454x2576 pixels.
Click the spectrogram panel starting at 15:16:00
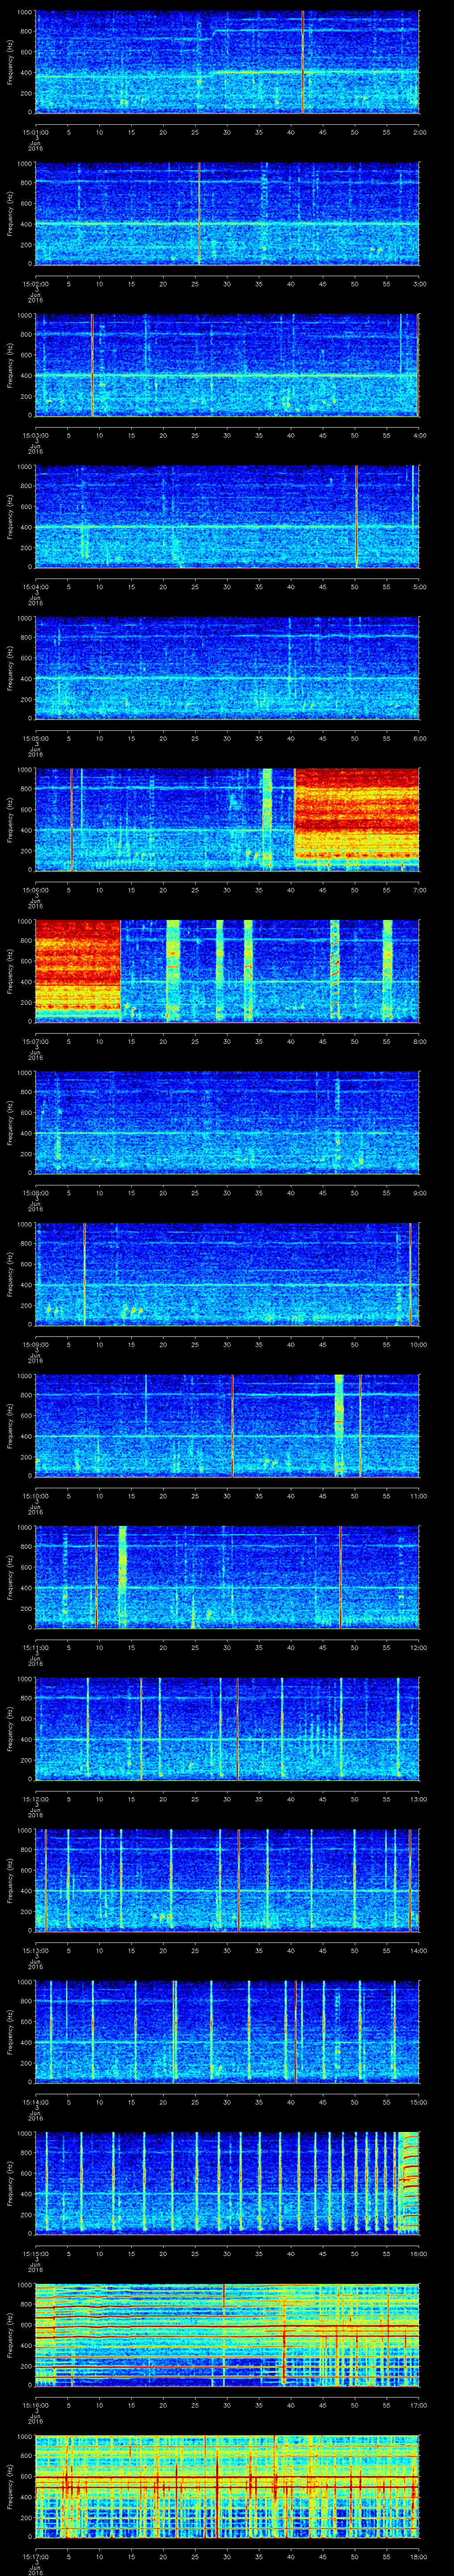tap(227, 2334)
